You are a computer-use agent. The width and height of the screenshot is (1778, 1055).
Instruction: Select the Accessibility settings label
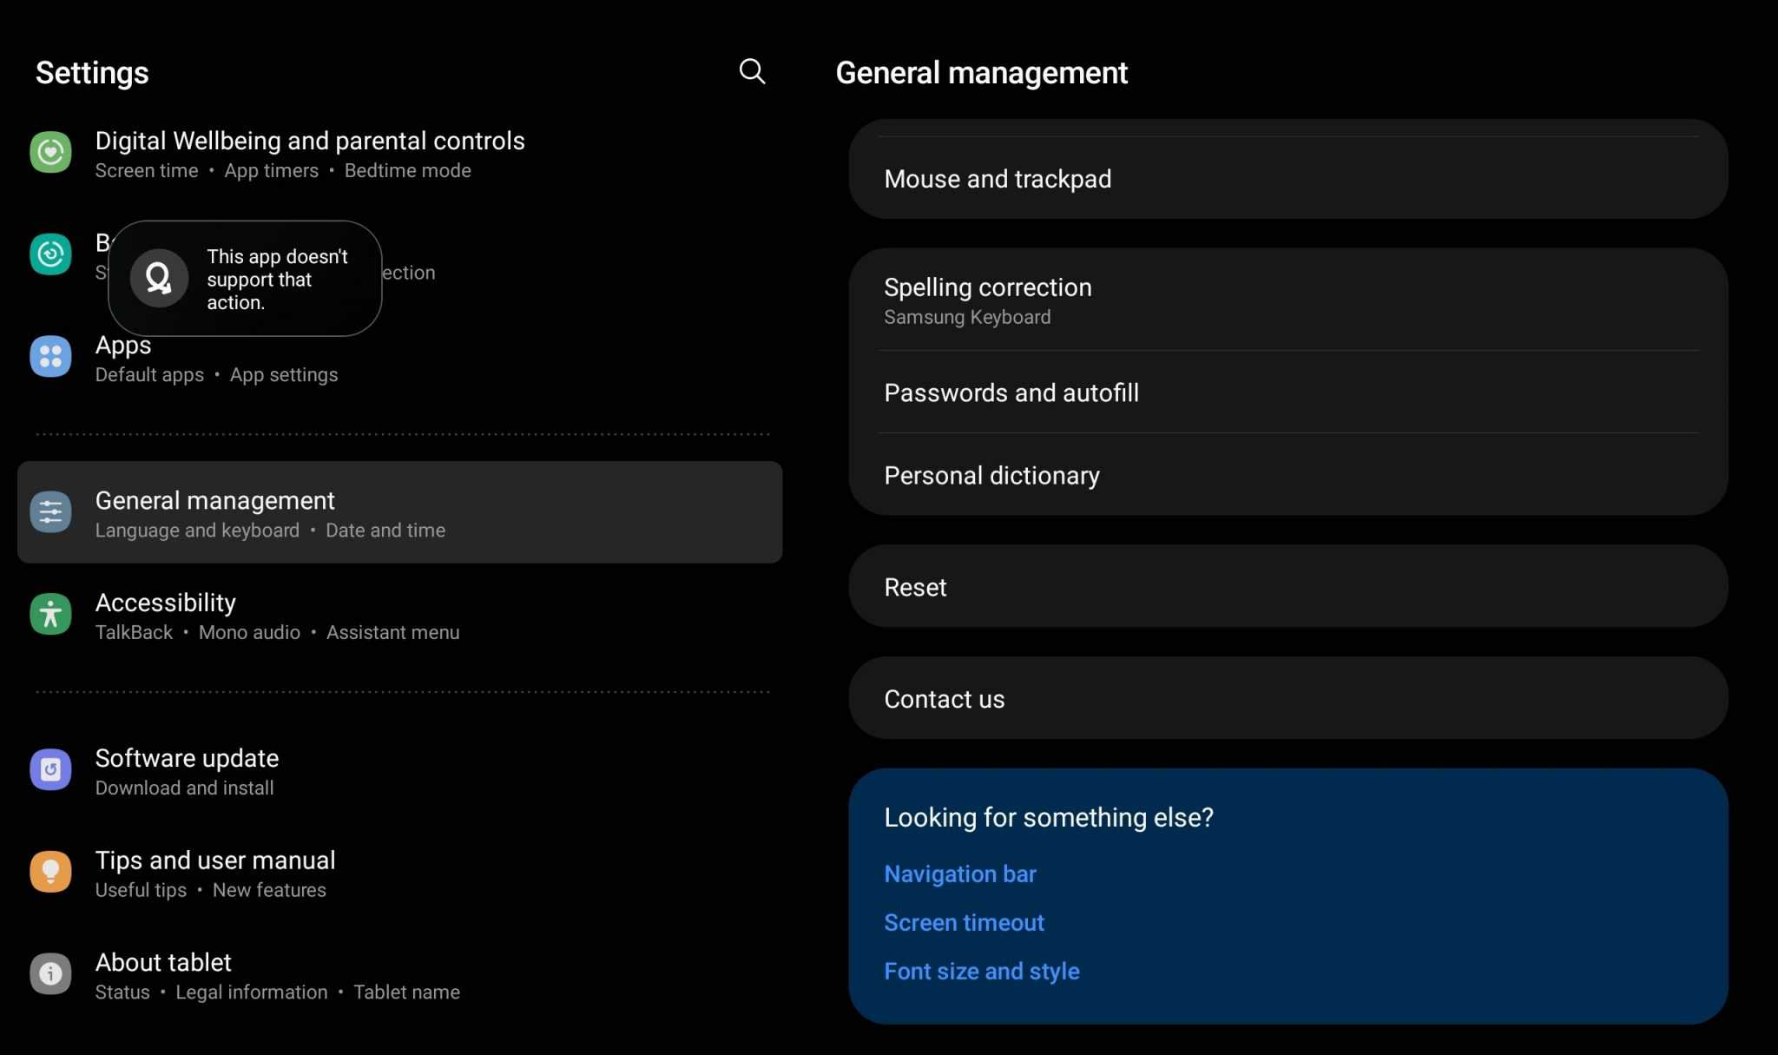pyautogui.click(x=165, y=603)
